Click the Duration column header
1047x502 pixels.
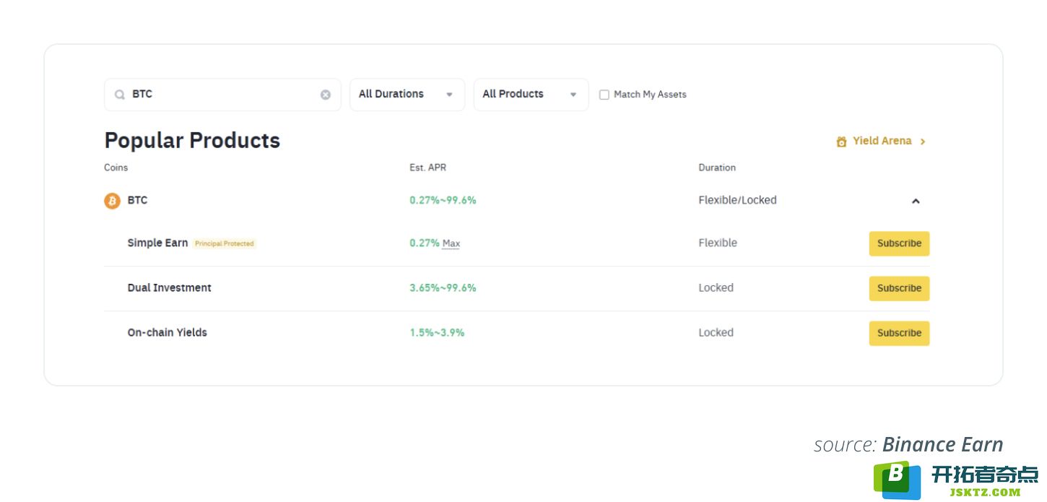click(717, 168)
